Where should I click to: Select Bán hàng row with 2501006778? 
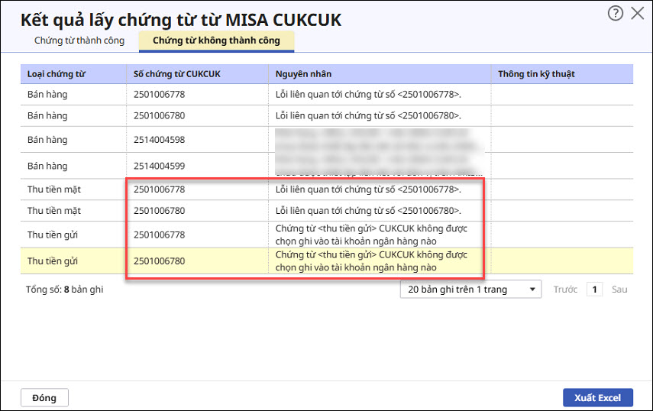(327, 95)
